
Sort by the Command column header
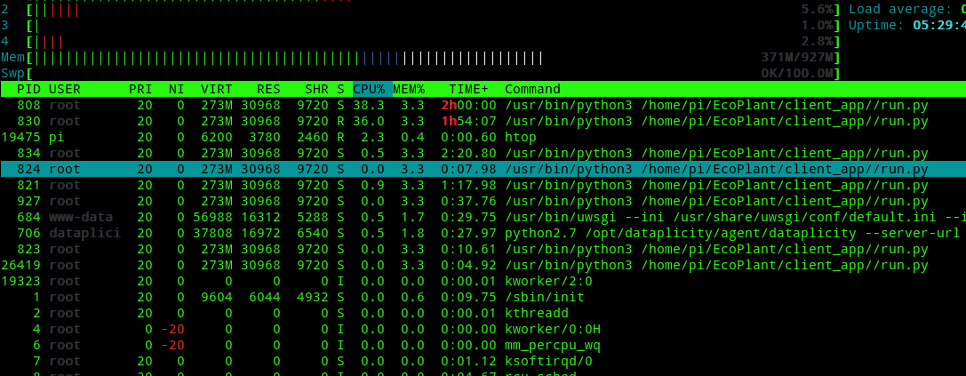[x=532, y=89]
